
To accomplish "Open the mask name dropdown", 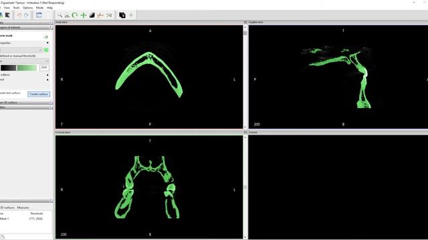I will click(x=21, y=50).
